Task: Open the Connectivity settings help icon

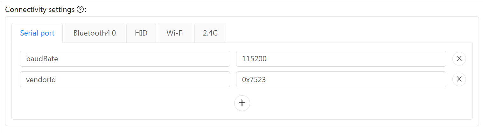Action: tap(80, 10)
